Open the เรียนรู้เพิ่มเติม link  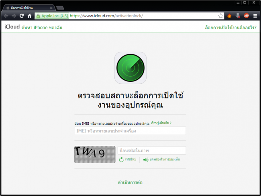click(x=161, y=123)
